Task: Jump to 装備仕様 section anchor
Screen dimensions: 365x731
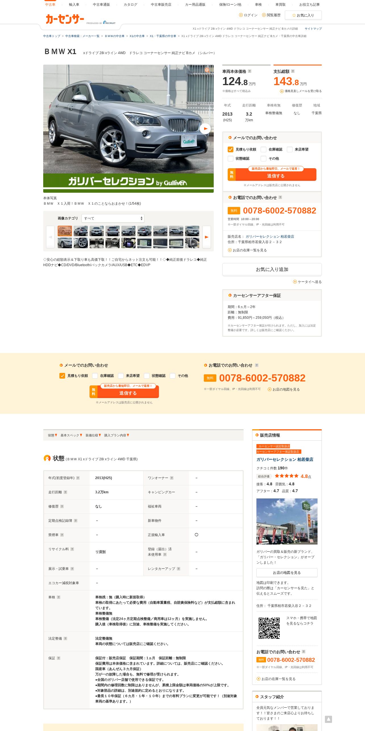Action: coord(93,435)
